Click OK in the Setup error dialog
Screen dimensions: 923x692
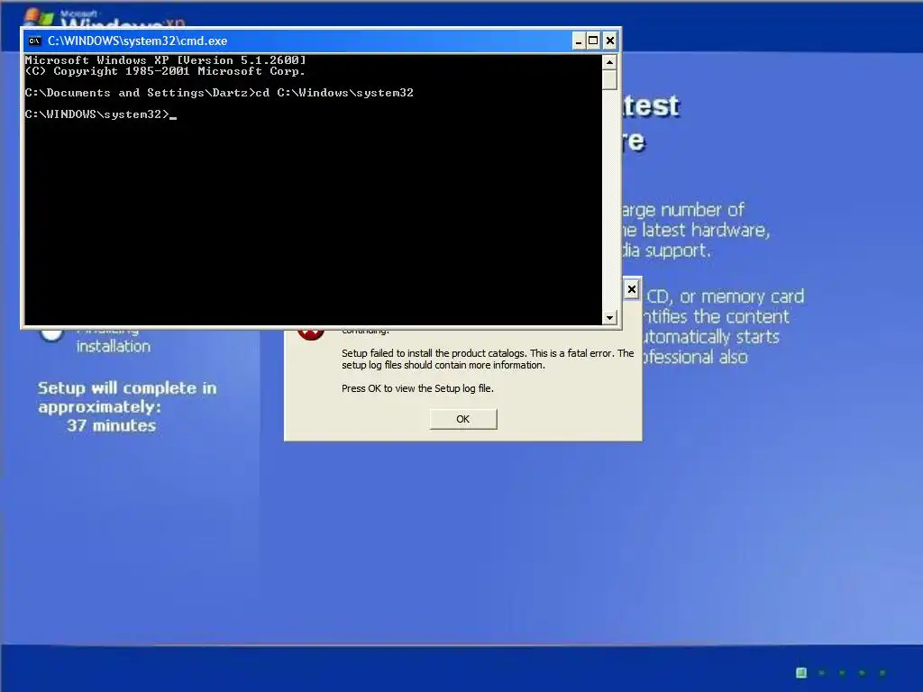463,419
